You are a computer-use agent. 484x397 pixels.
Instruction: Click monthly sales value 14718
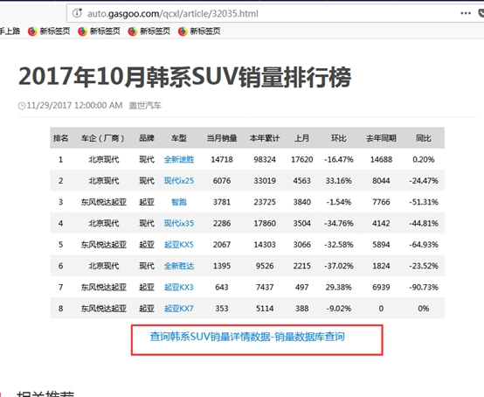[x=222, y=159]
